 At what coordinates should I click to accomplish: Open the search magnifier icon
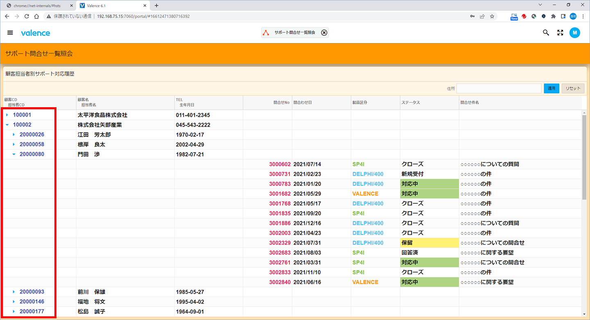click(x=546, y=33)
